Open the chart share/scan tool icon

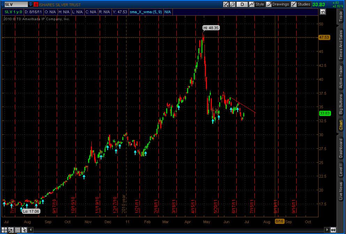click(x=226, y=5)
